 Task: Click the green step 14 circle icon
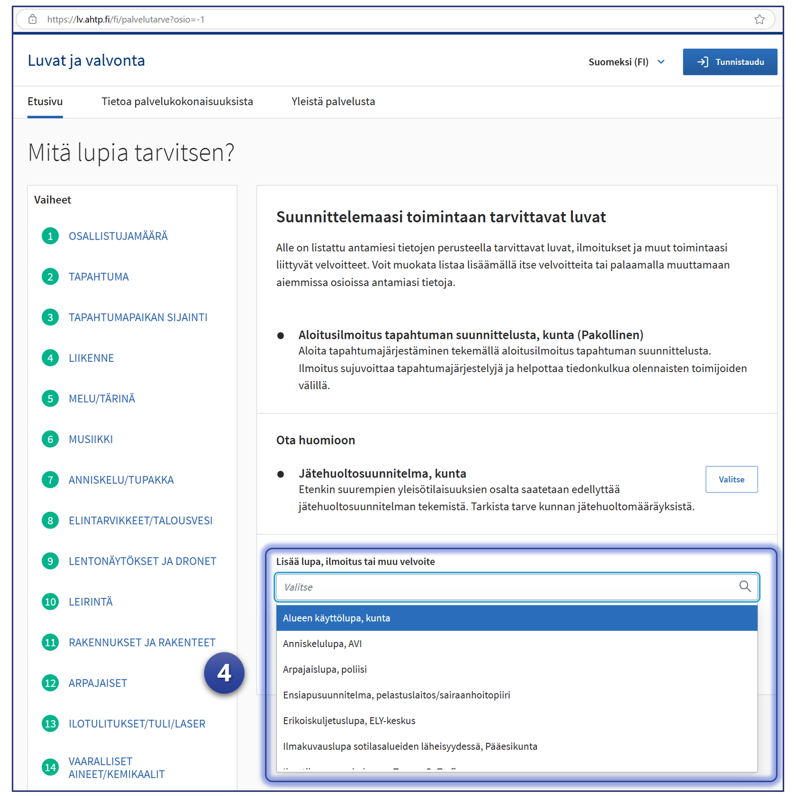tap(50, 767)
